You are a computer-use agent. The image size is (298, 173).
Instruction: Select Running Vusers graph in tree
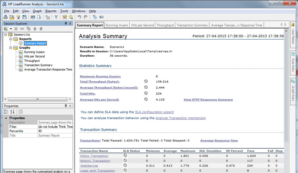[x=34, y=52]
